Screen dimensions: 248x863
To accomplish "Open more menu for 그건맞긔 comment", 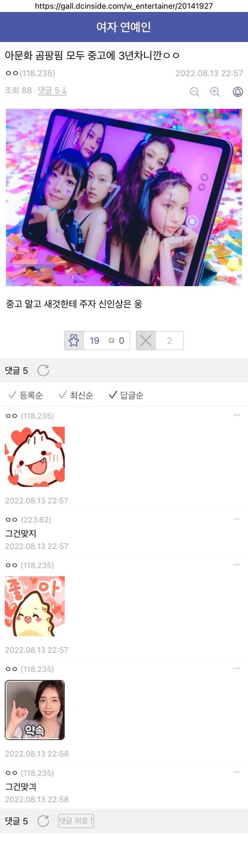I will [x=237, y=772].
